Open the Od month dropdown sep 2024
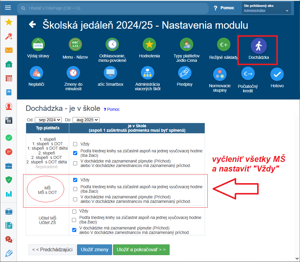300x262 pixels. pyautogui.click(x=48, y=120)
